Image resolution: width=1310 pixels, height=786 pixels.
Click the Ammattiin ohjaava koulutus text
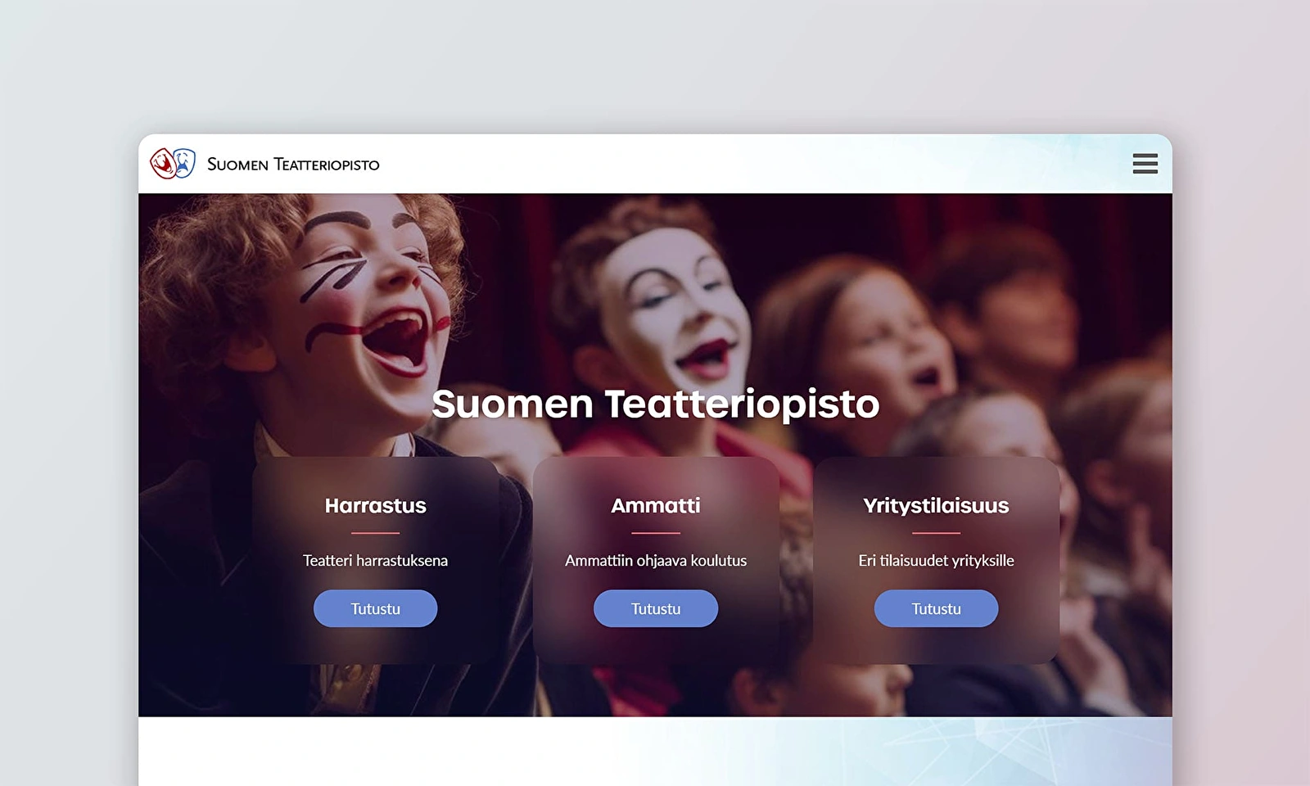tap(656, 560)
